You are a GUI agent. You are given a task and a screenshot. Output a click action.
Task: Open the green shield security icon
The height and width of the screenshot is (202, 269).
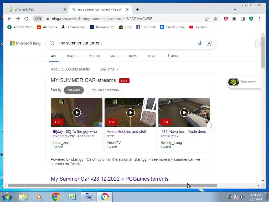pyautogui.click(x=251, y=19)
